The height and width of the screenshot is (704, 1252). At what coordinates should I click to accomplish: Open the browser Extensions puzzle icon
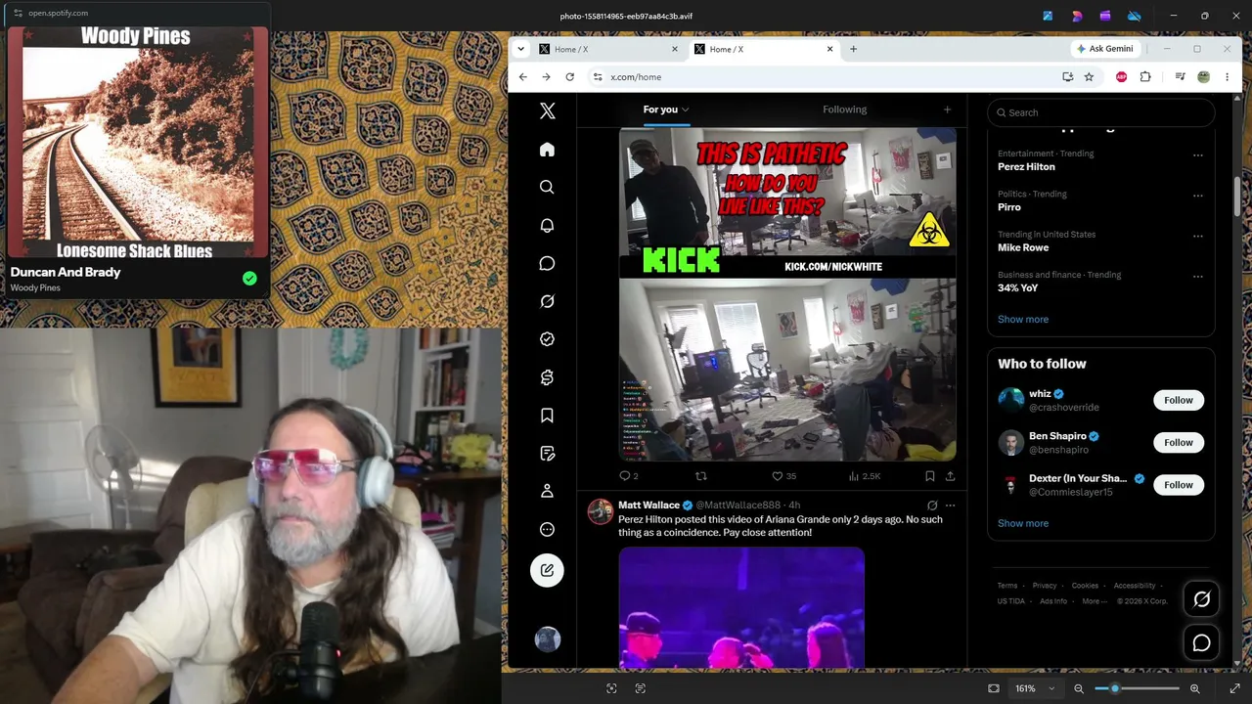pos(1145,77)
